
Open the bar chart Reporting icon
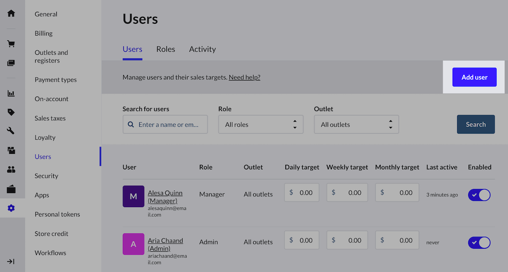[11, 93]
